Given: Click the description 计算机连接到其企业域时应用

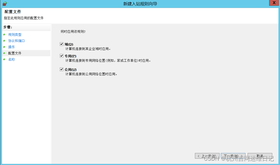Looking at the screenshot, I should point(88,49).
